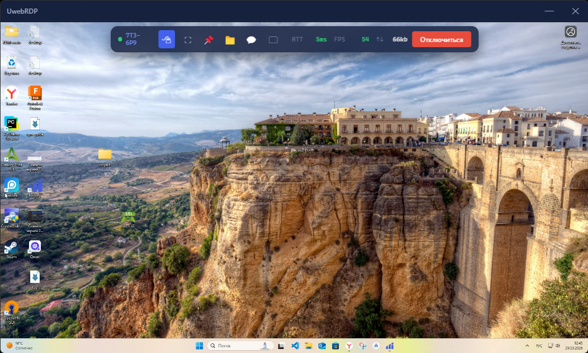
Task: Select the window frame icon on RDP toolbar
Action: tap(273, 39)
